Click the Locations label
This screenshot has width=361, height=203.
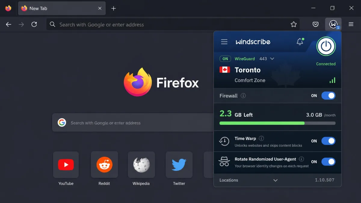229,180
